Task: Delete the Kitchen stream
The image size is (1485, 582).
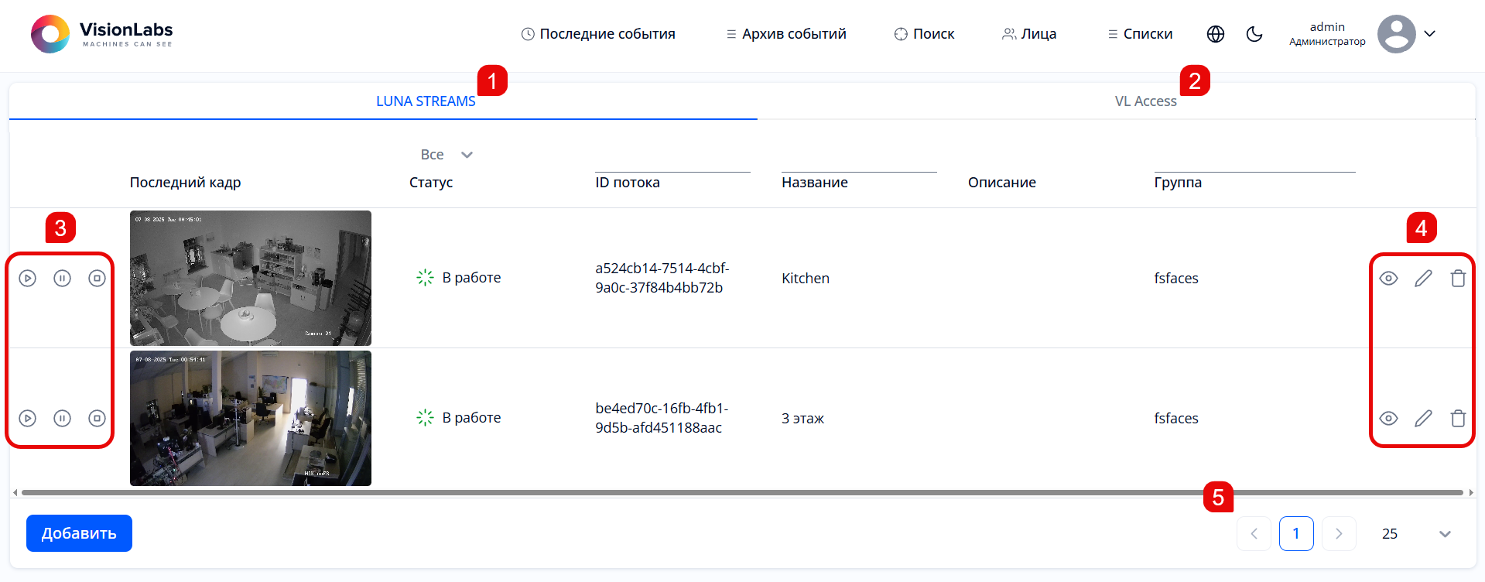Action: (x=1458, y=279)
